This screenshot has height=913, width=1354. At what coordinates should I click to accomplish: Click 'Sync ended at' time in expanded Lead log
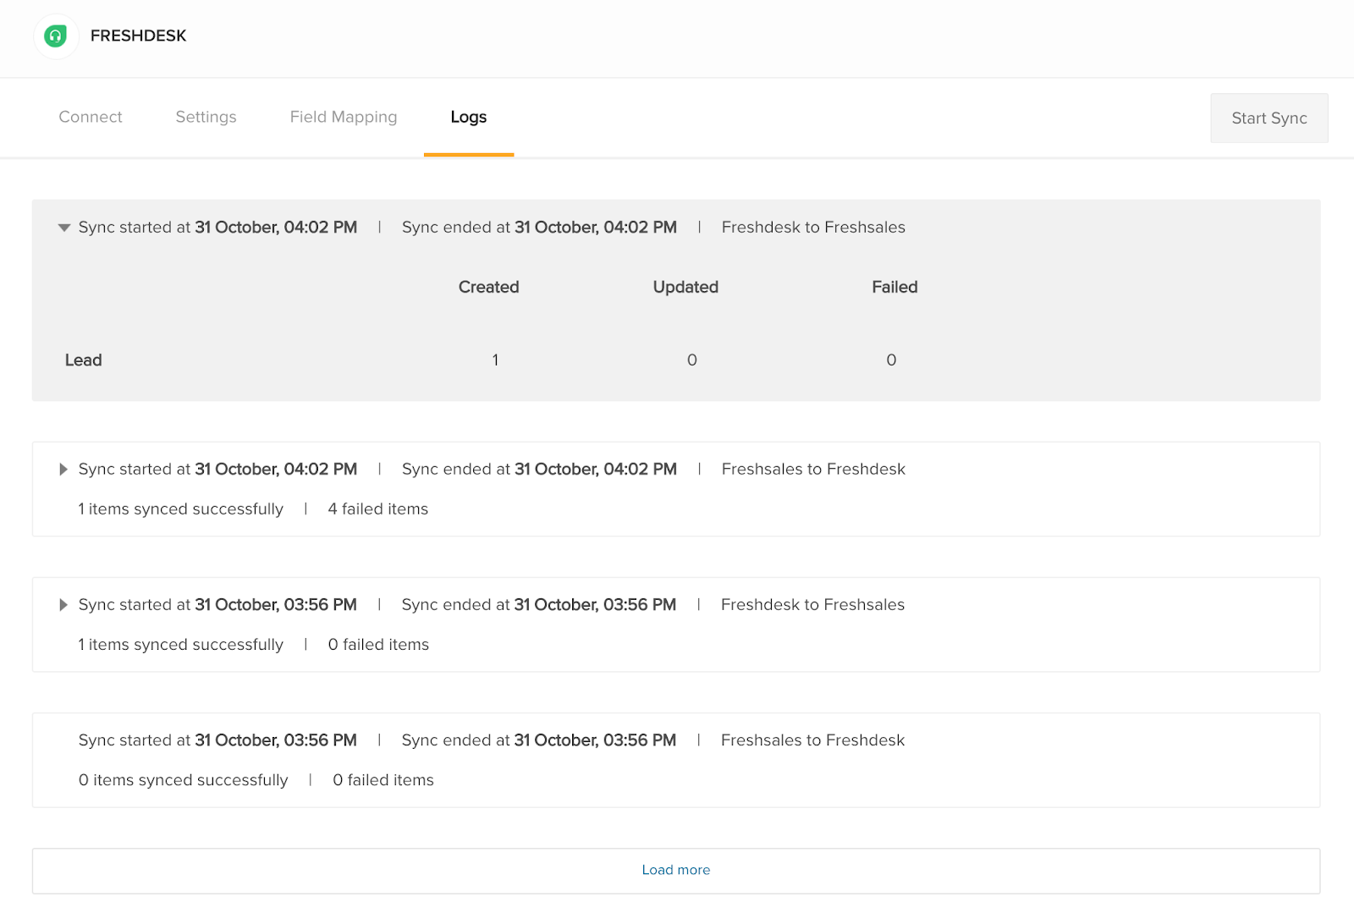pos(539,228)
